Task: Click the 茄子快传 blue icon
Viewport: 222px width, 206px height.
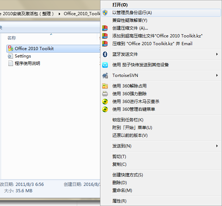Action: point(105,65)
